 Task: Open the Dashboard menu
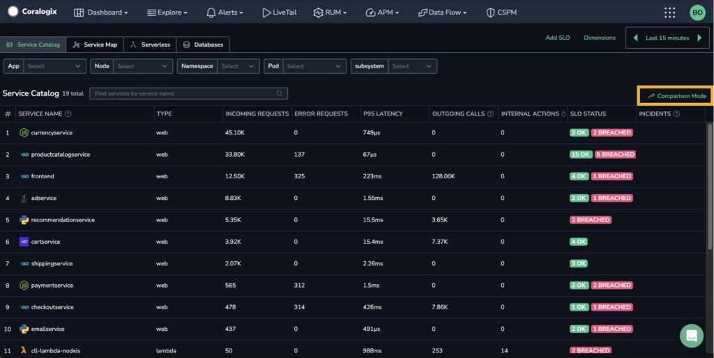click(x=100, y=13)
